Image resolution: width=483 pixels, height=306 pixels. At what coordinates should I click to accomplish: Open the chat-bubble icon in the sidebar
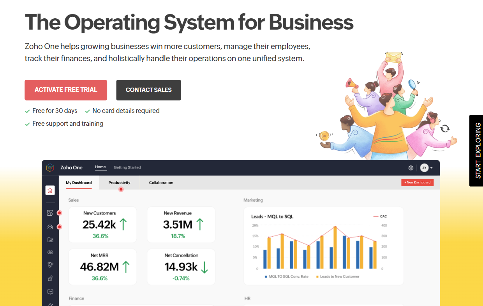(50, 292)
